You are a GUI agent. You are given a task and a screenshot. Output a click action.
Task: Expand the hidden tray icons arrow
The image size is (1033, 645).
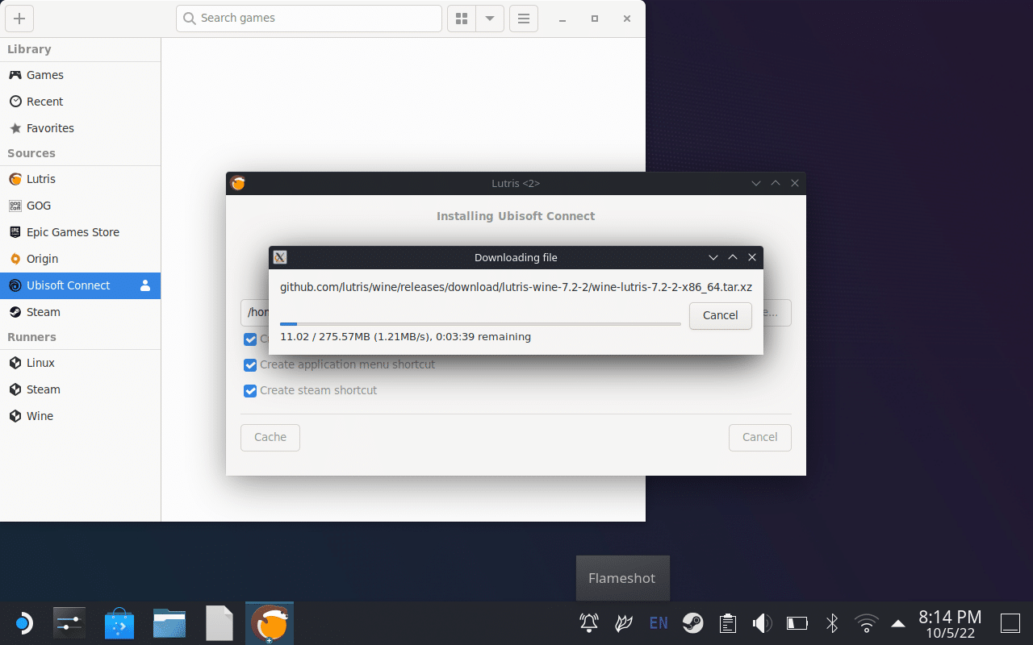[897, 623]
